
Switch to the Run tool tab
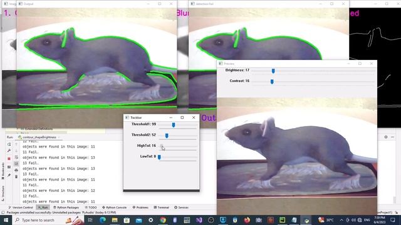click(x=43, y=207)
